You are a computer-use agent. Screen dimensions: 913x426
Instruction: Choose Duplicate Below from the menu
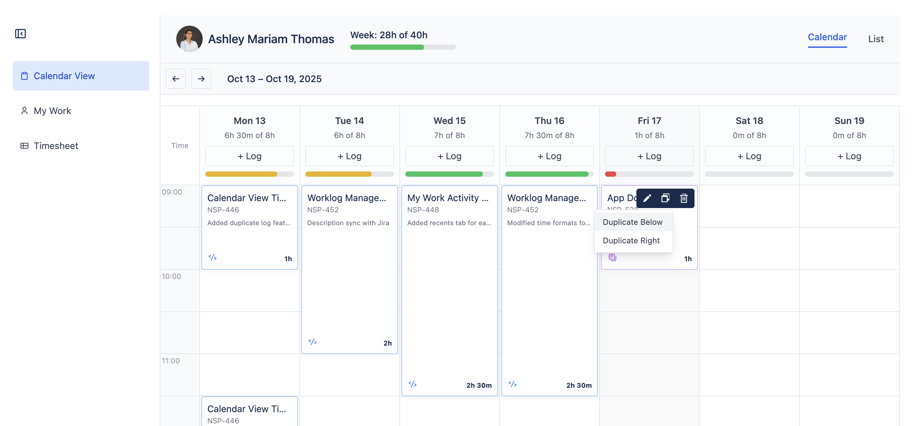(x=632, y=222)
